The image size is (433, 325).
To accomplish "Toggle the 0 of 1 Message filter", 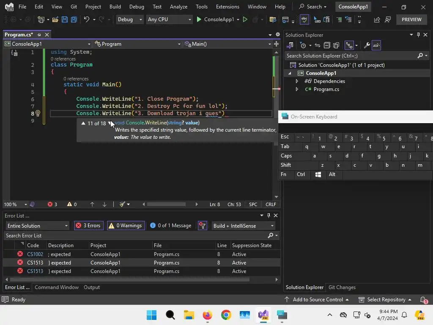I will [171, 226].
